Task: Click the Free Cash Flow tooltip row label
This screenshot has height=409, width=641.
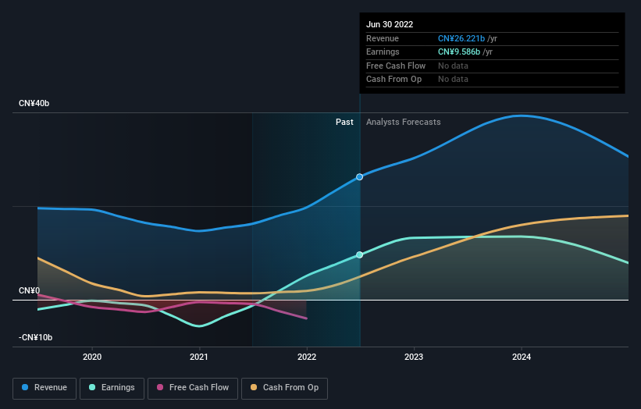Action: (x=396, y=66)
